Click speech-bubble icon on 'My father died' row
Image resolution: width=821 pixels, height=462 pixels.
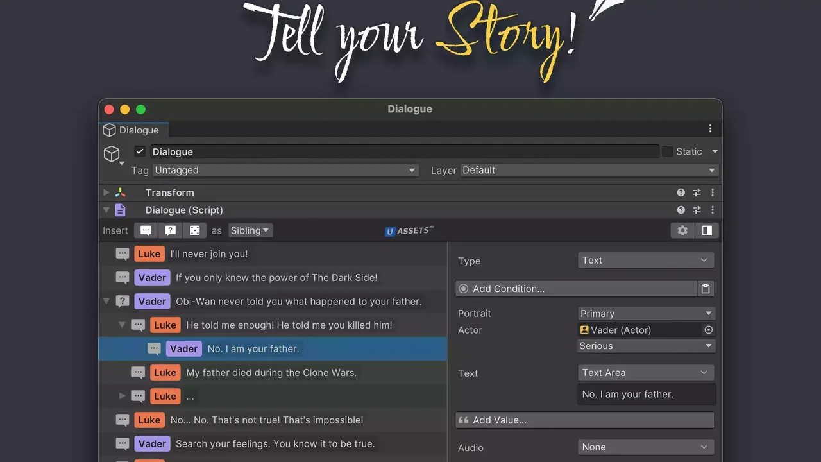(x=138, y=373)
